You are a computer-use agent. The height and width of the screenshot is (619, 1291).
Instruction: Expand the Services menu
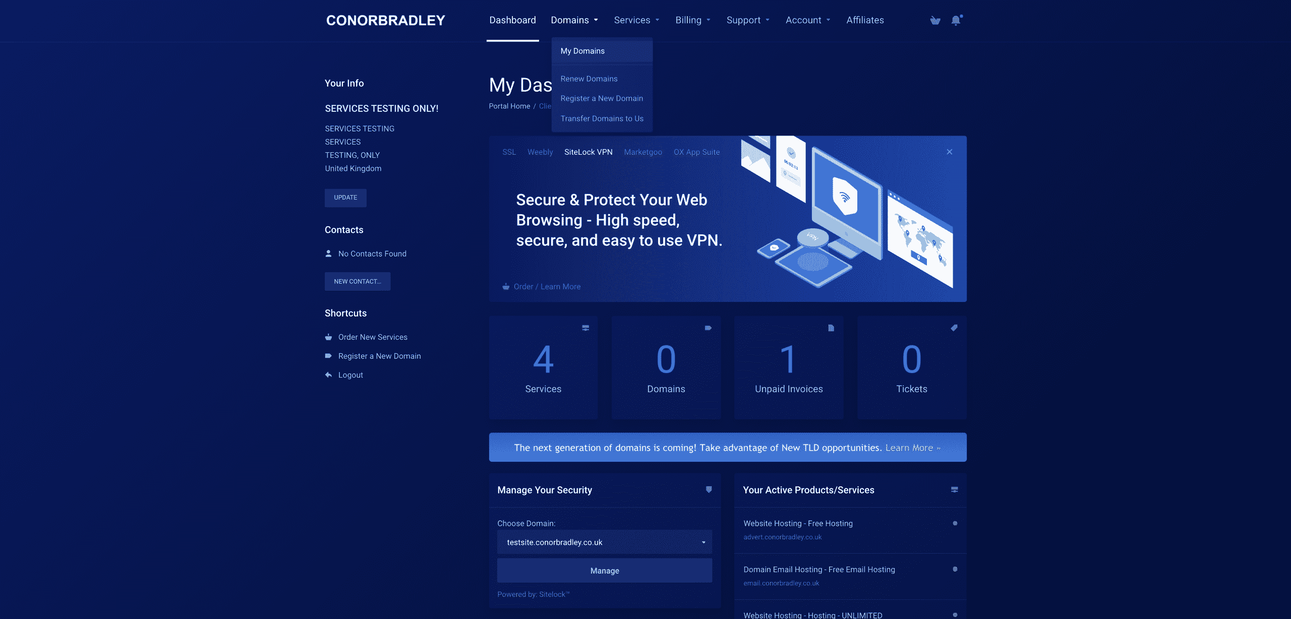click(x=636, y=20)
